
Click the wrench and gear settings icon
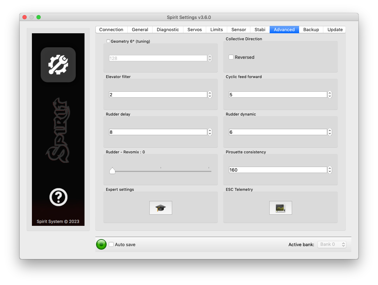[58, 65]
